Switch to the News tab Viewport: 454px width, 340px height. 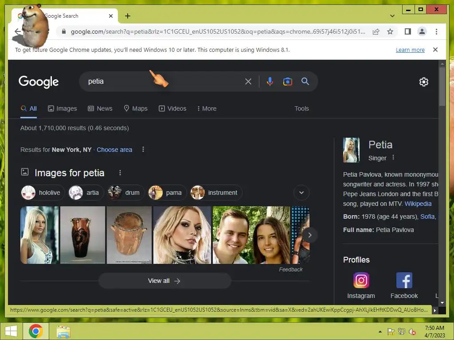click(x=100, y=109)
